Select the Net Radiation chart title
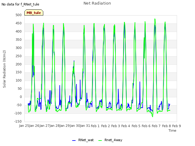Image resolution: width=195 pixels, height=146 pixels. pyautogui.click(x=97, y=3)
